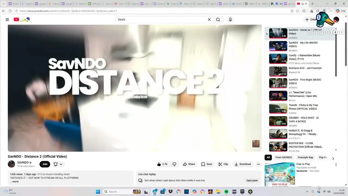Open the video end-screen corner thumbnail
Screen dimensions: 348x196
coord(256,144)
